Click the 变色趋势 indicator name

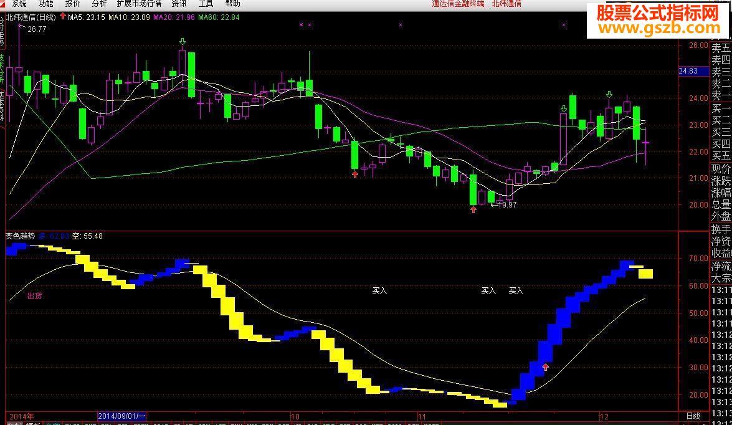20,236
